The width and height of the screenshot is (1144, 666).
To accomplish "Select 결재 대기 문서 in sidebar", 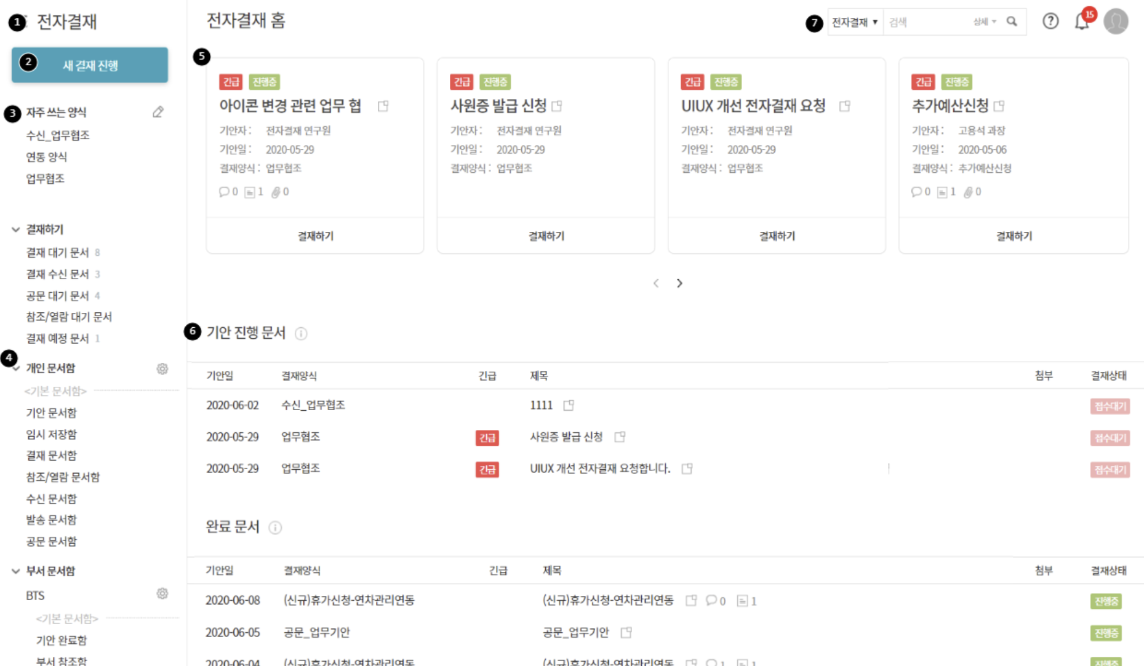I will pos(57,253).
